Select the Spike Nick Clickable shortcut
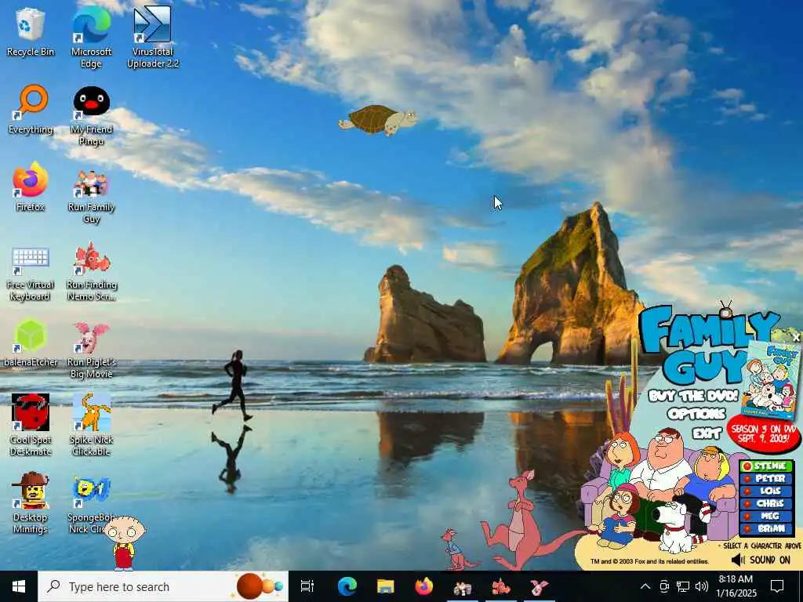The width and height of the screenshot is (803, 602). [x=91, y=425]
